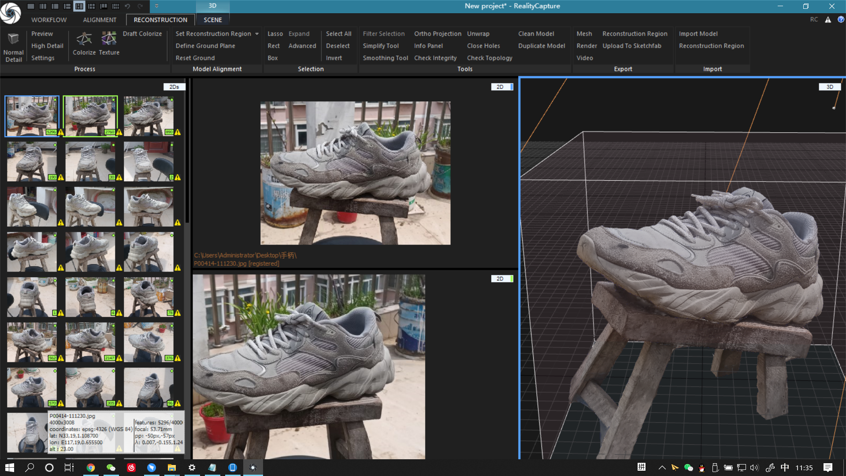Click the undo arrow in quick access toolbar

click(x=127, y=6)
